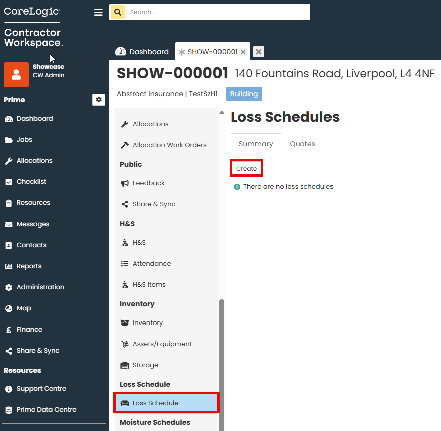
Task: Click the CoreLogic Contractor Workspace logo
Action: pyautogui.click(x=33, y=27)
